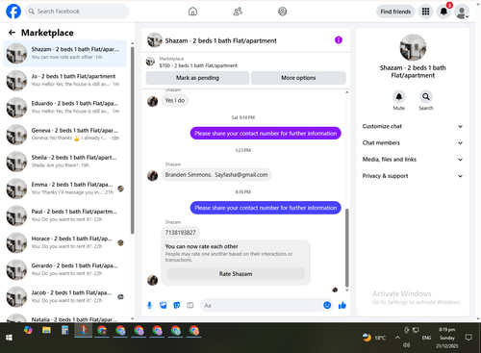Expand Media, files and links section
Viewport: 481px width, 353px height.
(413, 160)
